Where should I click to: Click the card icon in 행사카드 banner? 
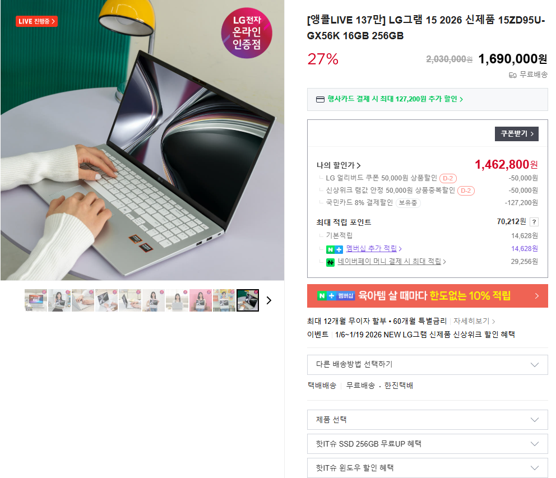(320, 99)
